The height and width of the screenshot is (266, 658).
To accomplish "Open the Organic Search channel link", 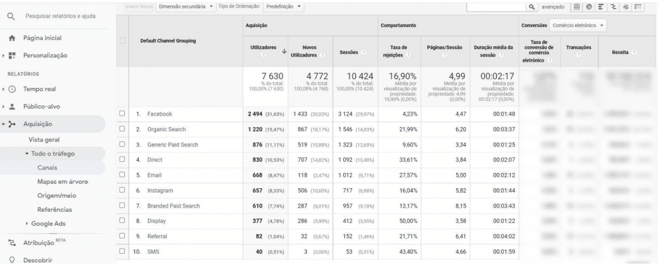I will (x=166, y=129).
